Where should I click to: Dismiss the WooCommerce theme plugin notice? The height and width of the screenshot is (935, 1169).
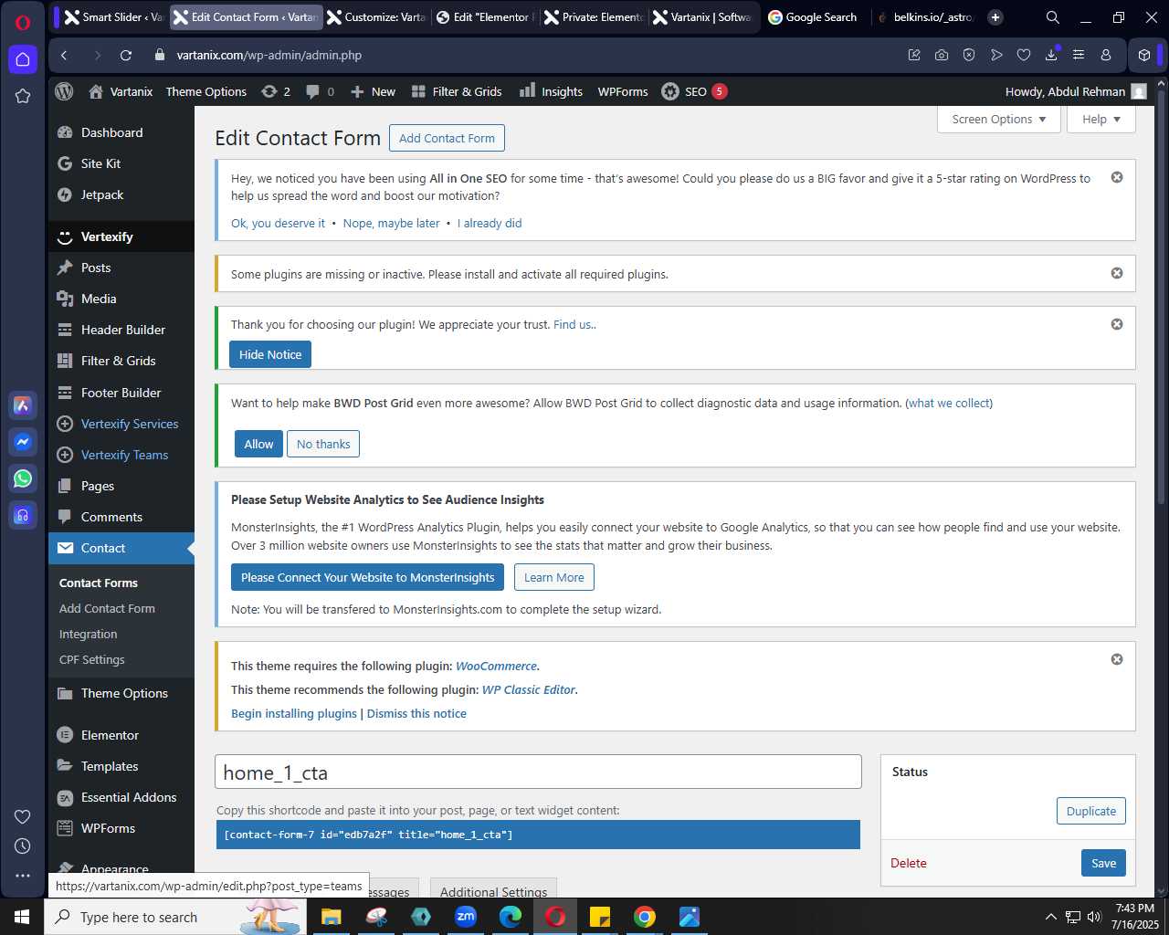click(1117, 659)
